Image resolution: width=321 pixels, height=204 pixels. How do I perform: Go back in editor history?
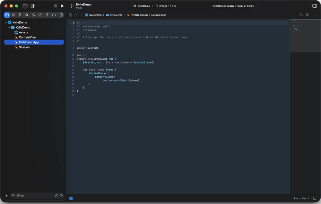[x=77, y=15]
